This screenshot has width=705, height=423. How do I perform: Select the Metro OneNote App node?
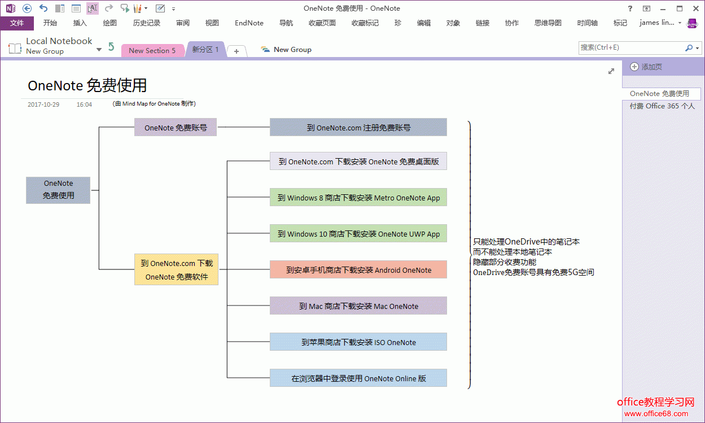pyautogui.click(x=358, y=198)
